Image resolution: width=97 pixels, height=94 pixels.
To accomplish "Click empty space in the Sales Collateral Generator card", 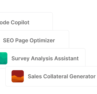I will [60, 83].
